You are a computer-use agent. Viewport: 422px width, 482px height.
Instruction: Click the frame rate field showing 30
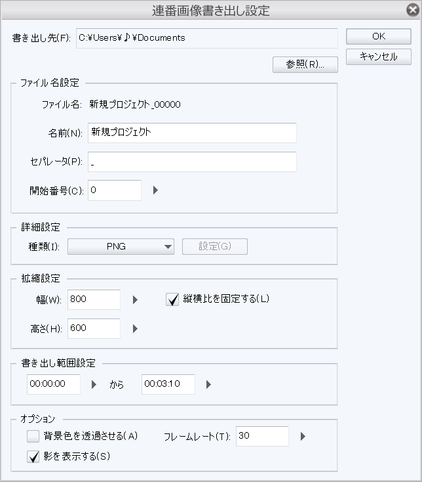click(262, 436)
